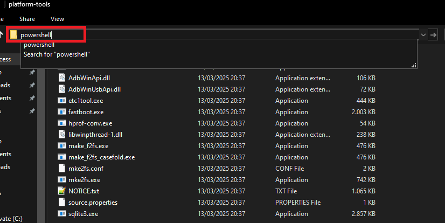Viewport: 445px width, 223px height.
Task: Select the sqlite3.exe application icon
Action: point(61,214)
